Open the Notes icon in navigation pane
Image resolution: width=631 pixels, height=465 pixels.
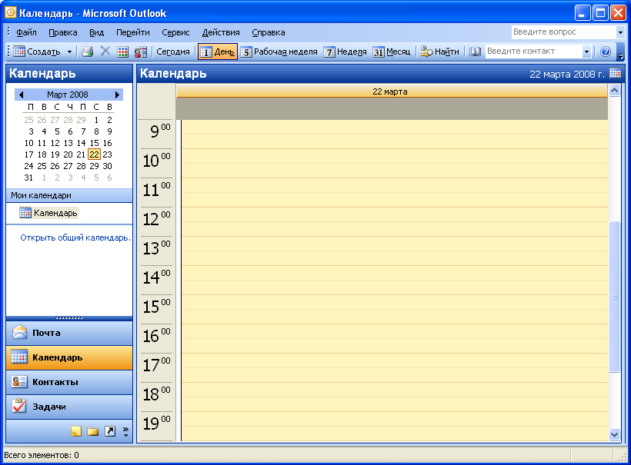click(x=76, y=431)
